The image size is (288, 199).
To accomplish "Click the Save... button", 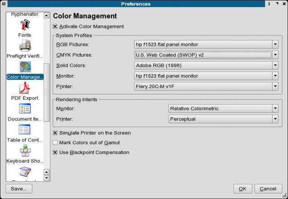I will 19,189.
